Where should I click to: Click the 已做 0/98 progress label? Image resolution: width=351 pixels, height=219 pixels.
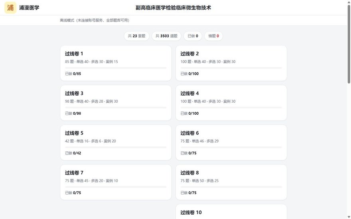point(73,113)
